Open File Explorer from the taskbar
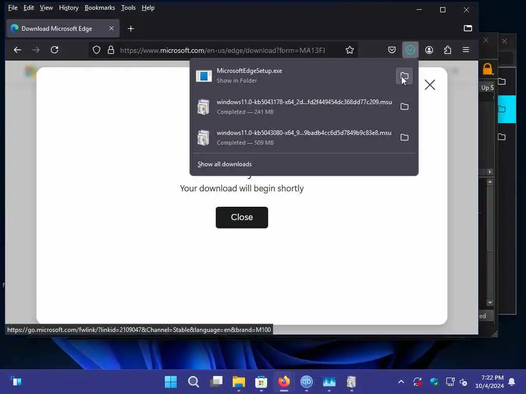 pos(239,382)
